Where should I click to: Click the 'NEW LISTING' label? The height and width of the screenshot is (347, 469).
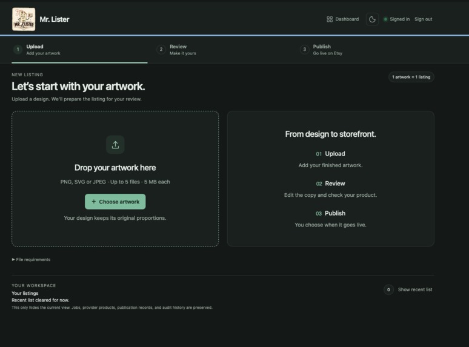(x=27, y=74)
